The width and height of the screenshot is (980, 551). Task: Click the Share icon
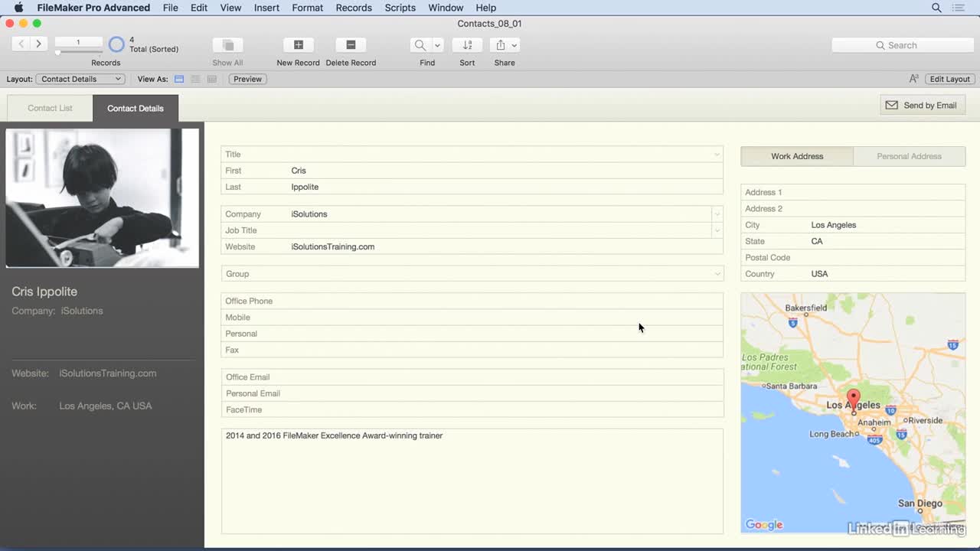[x=500, y=45]
